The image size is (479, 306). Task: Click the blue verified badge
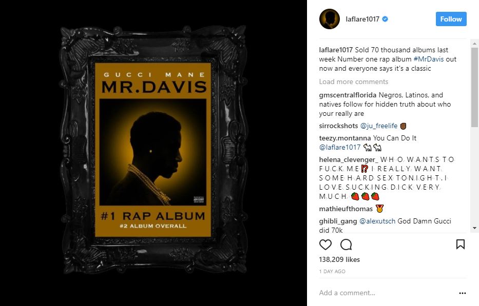(x=385, y=19)
